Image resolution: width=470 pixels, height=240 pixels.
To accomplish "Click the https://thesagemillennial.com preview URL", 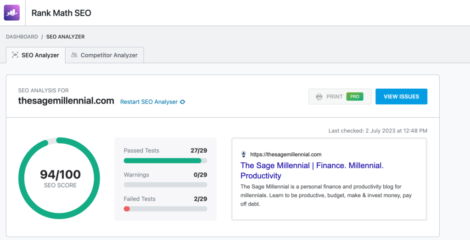I will coord(285,154).
